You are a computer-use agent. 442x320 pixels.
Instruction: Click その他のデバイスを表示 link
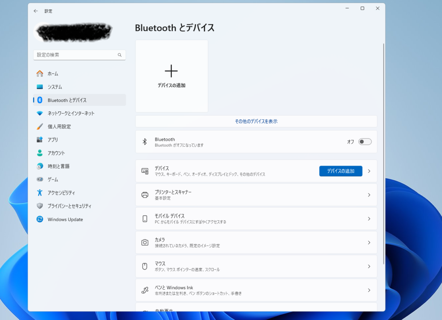tap(256, 121)
